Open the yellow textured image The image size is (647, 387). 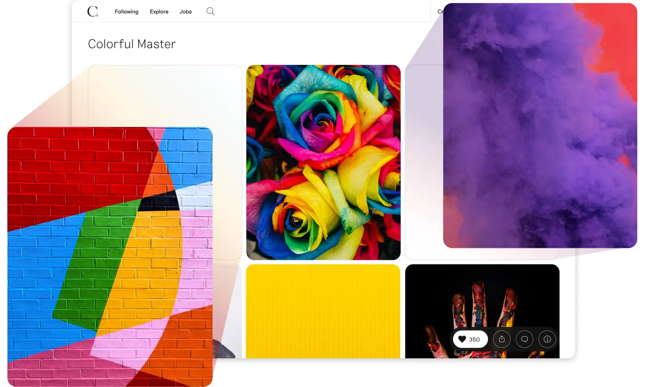[323, 310]
